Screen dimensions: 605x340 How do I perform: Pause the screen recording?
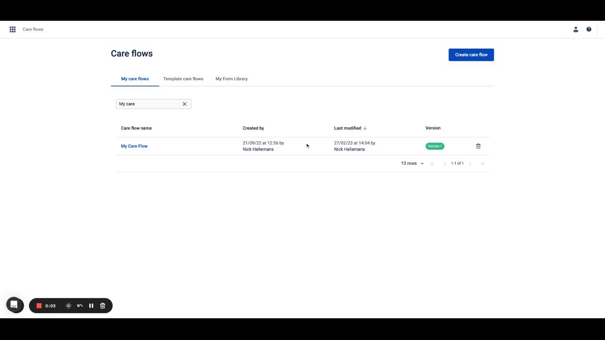[91, 306]
